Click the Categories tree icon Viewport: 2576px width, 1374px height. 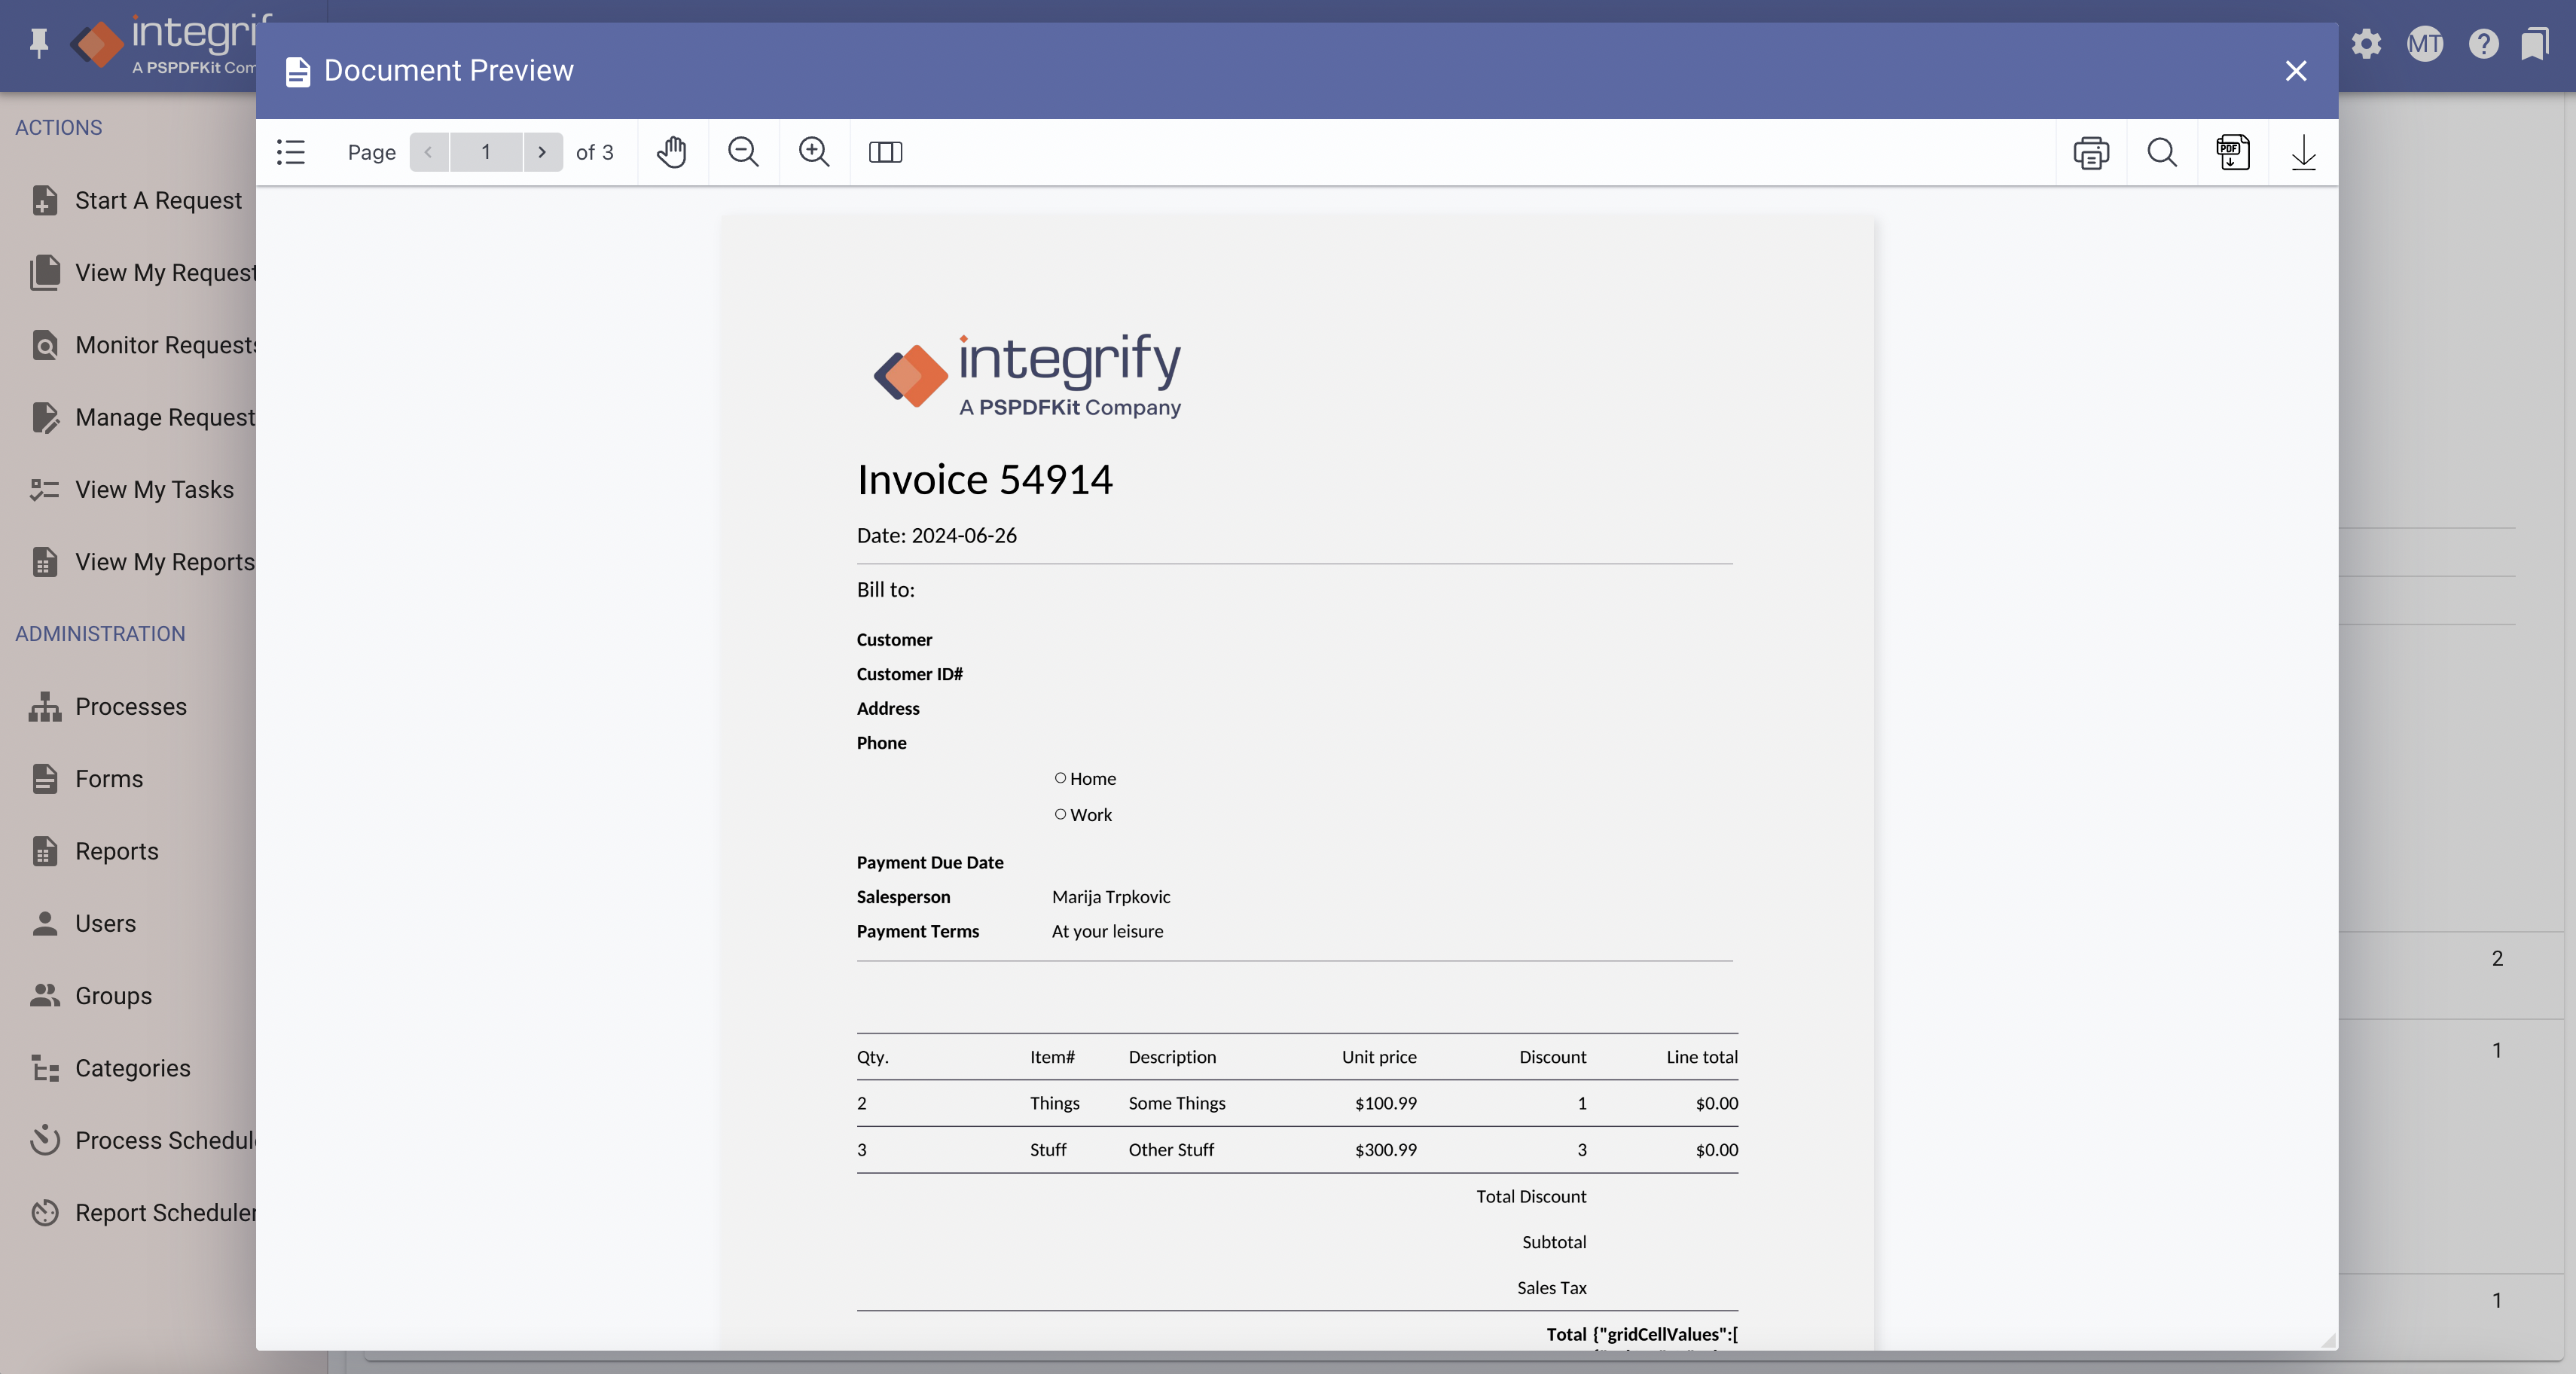(44, 1068)
